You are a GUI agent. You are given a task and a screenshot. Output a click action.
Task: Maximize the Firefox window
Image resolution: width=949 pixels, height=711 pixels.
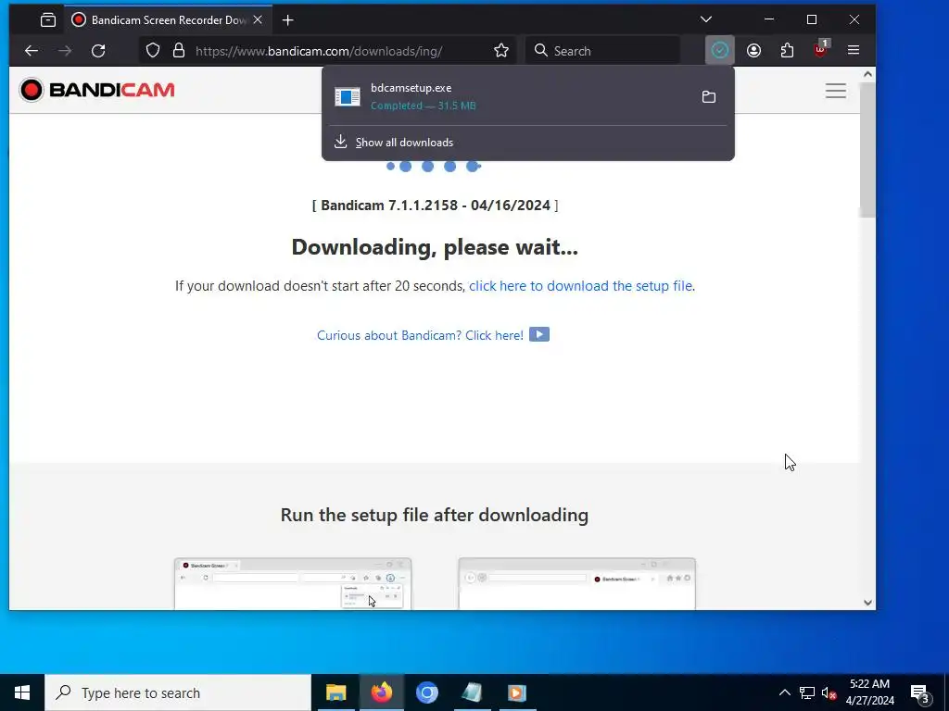point(812,20)
